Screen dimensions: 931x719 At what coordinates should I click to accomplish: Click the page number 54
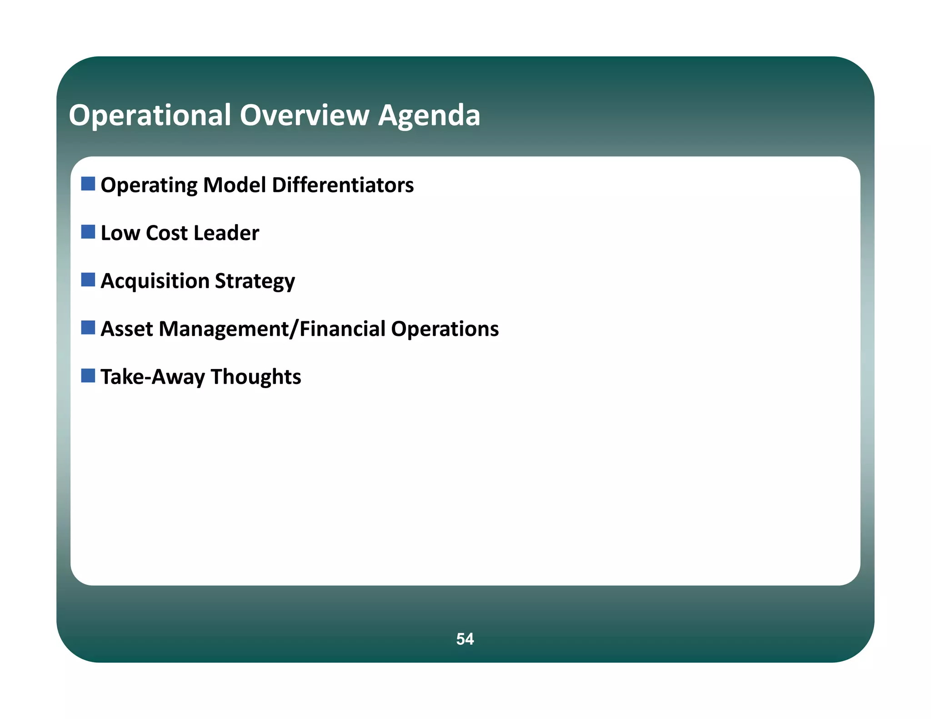(x=465, y=639)
